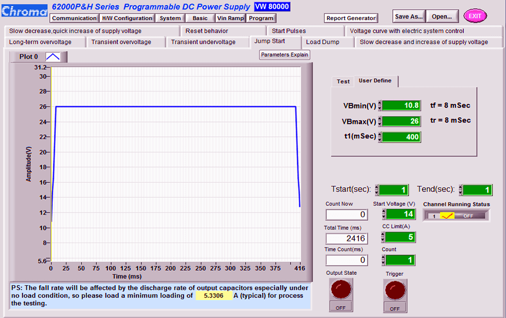Screen dimensions: 506x318
Task: Click the Start Voltage (V) field
Action: point(401,214)
